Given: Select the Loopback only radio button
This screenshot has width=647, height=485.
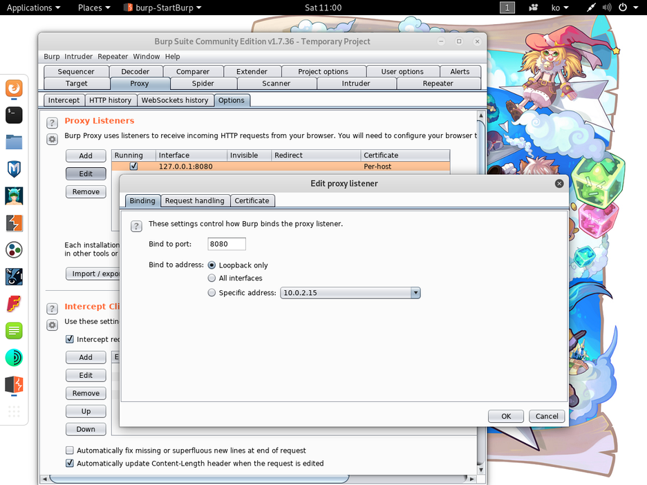Looking at the screenshot, I should pos(212,265).
